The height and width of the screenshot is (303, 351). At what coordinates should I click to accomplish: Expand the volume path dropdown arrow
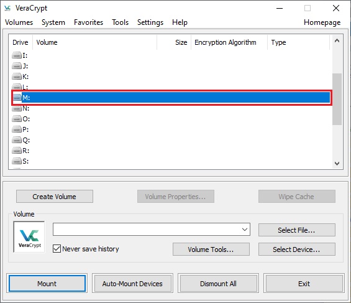(245, 229)
